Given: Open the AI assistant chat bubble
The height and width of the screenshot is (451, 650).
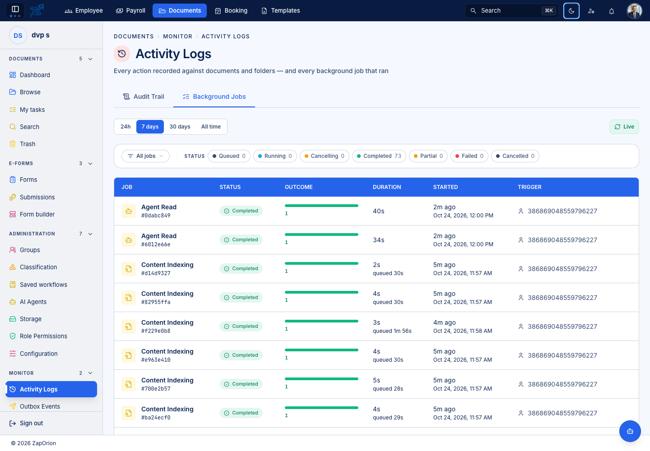Looking at the screenshot, I should [x=630, y=431].
